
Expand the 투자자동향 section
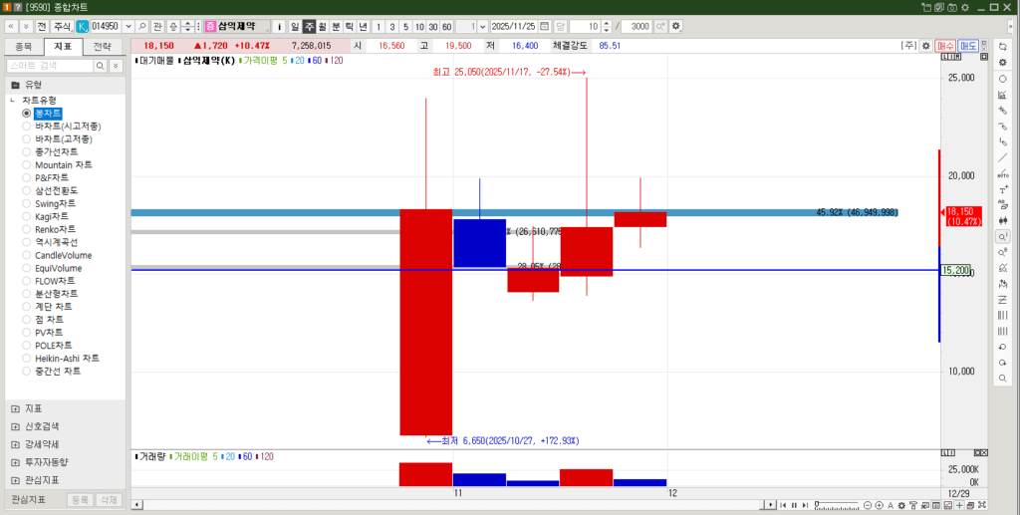click(15, 462)
